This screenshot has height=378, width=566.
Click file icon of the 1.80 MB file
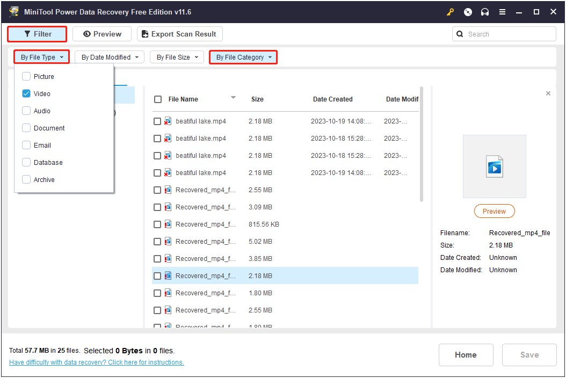(x=168, y=293)
